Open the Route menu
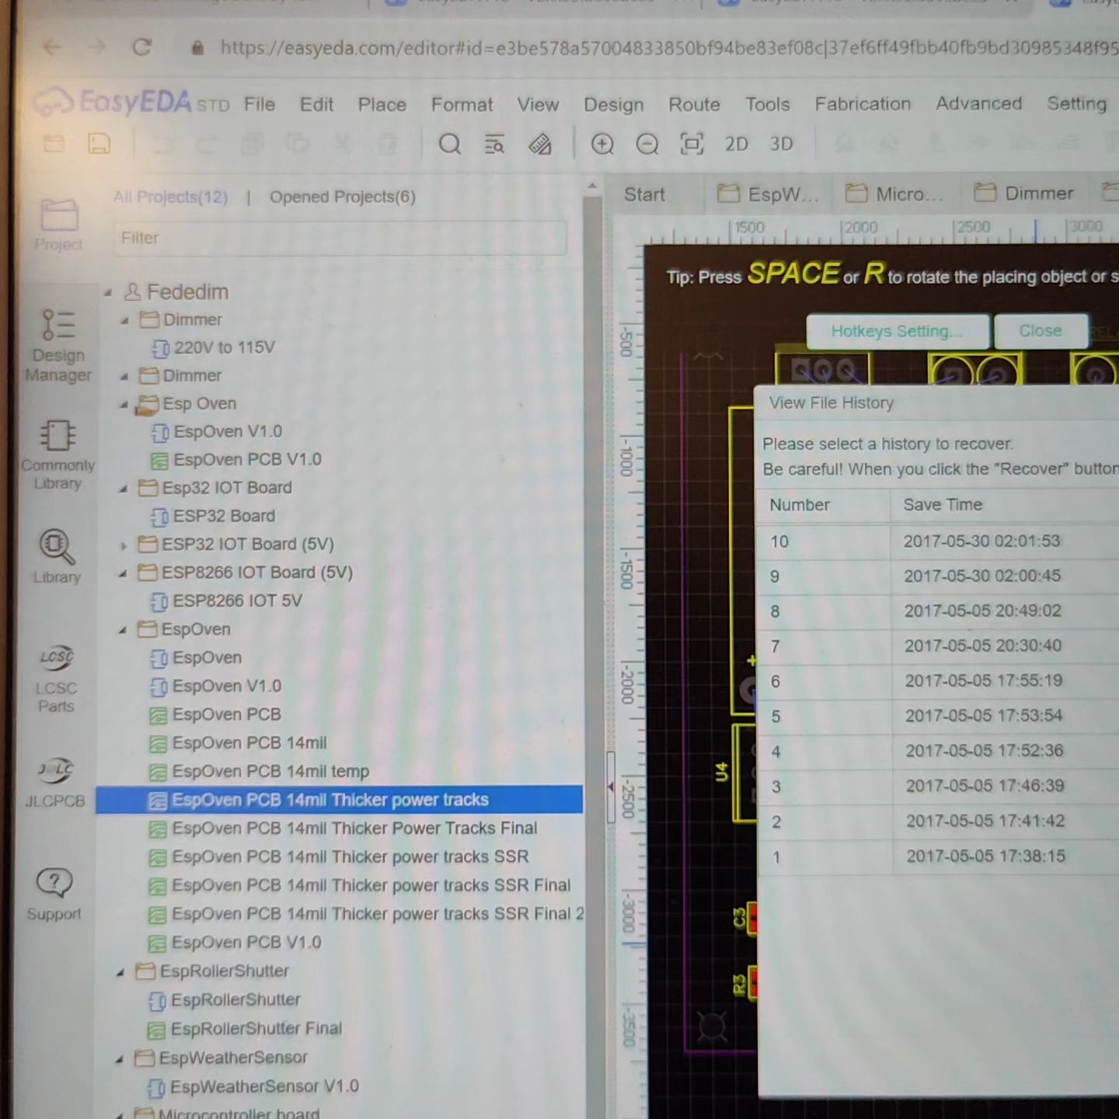The width and height of the screenshot is (1119, 1119). [694, 104]
